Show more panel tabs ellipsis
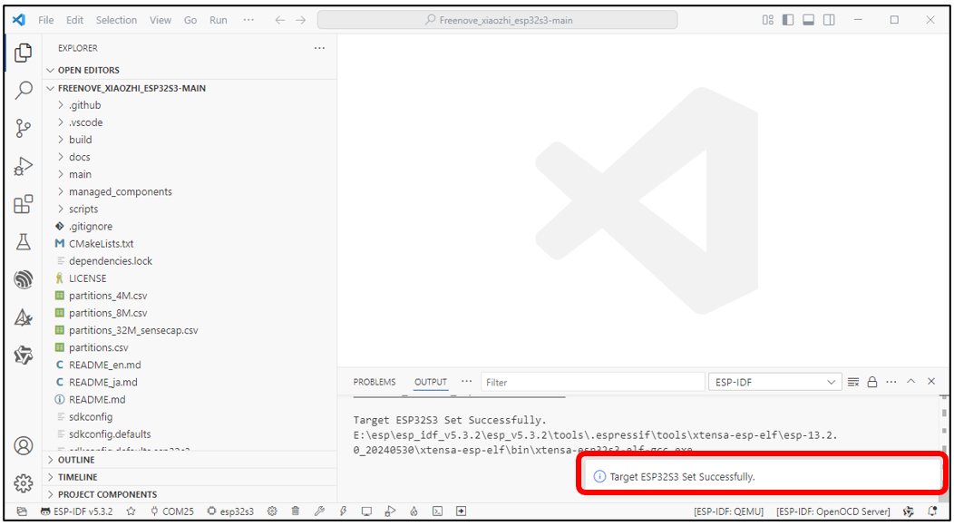This screenshot has height=526, width=954. 466,381
